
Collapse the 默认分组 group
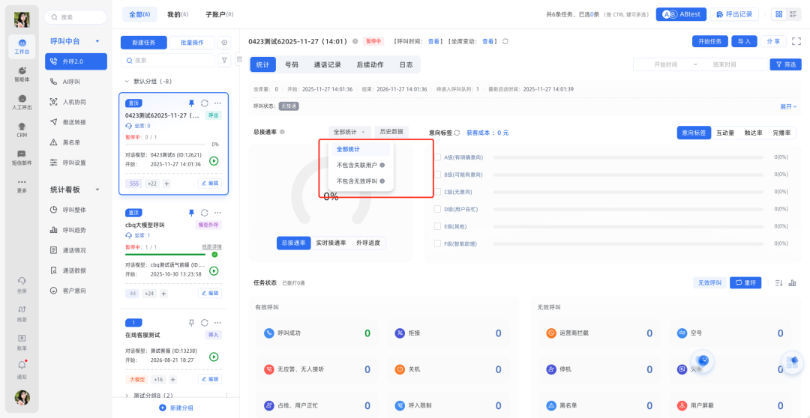[x=127, y=81]
